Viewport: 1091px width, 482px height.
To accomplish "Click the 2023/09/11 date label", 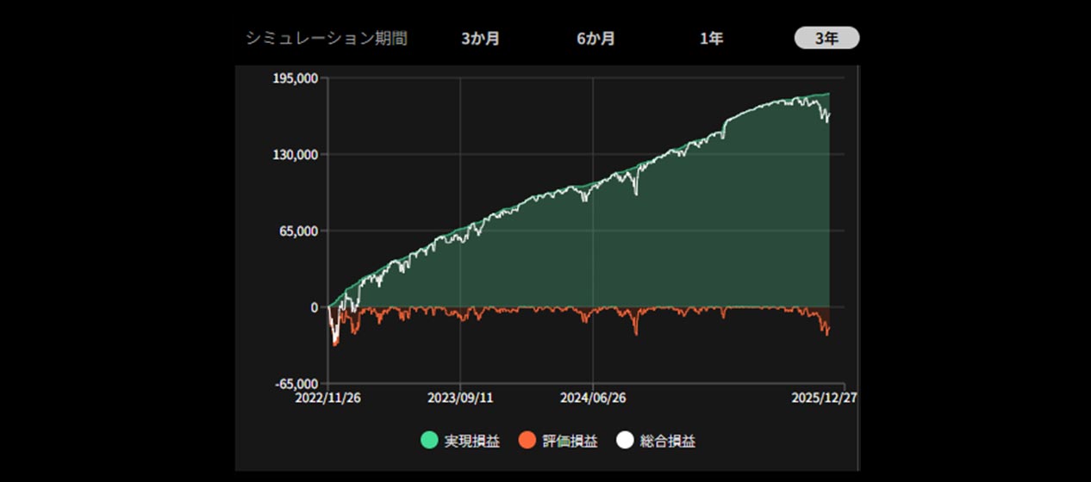I will click(x=460, y=399).
